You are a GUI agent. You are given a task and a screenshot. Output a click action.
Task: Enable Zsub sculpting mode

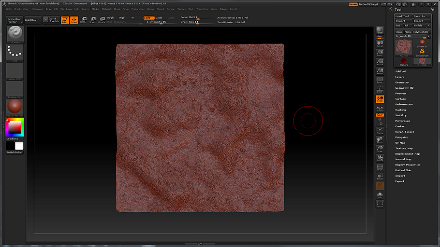pos(160,18)
